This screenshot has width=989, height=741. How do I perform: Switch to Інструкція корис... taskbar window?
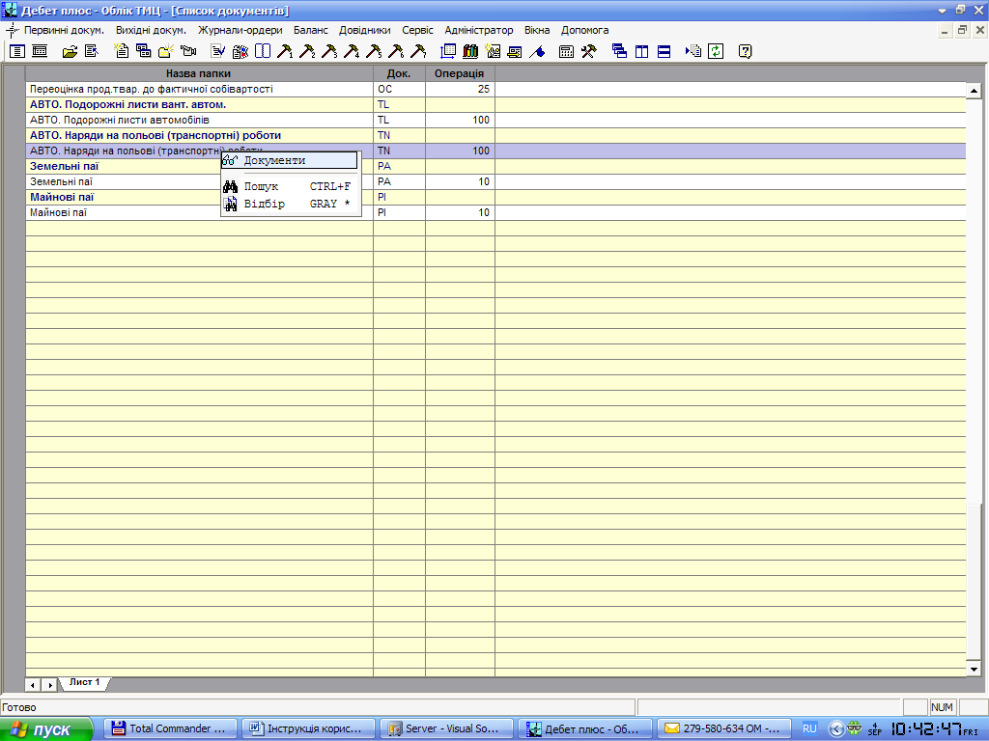pyautogui.click(x=308, y=729)
